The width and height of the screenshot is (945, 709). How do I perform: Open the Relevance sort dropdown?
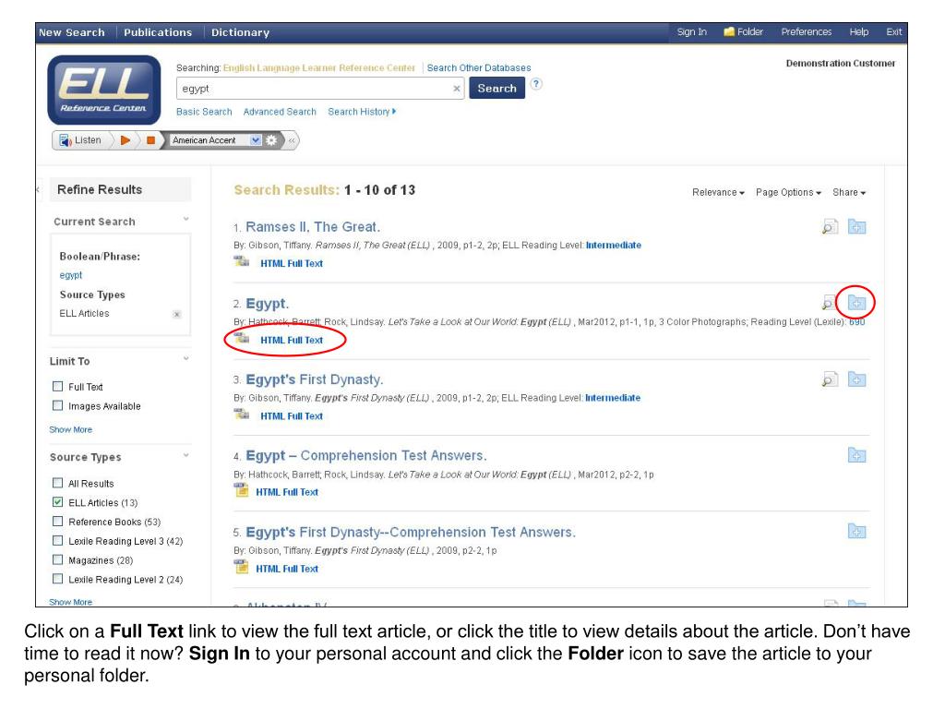[x=718, y=192]
